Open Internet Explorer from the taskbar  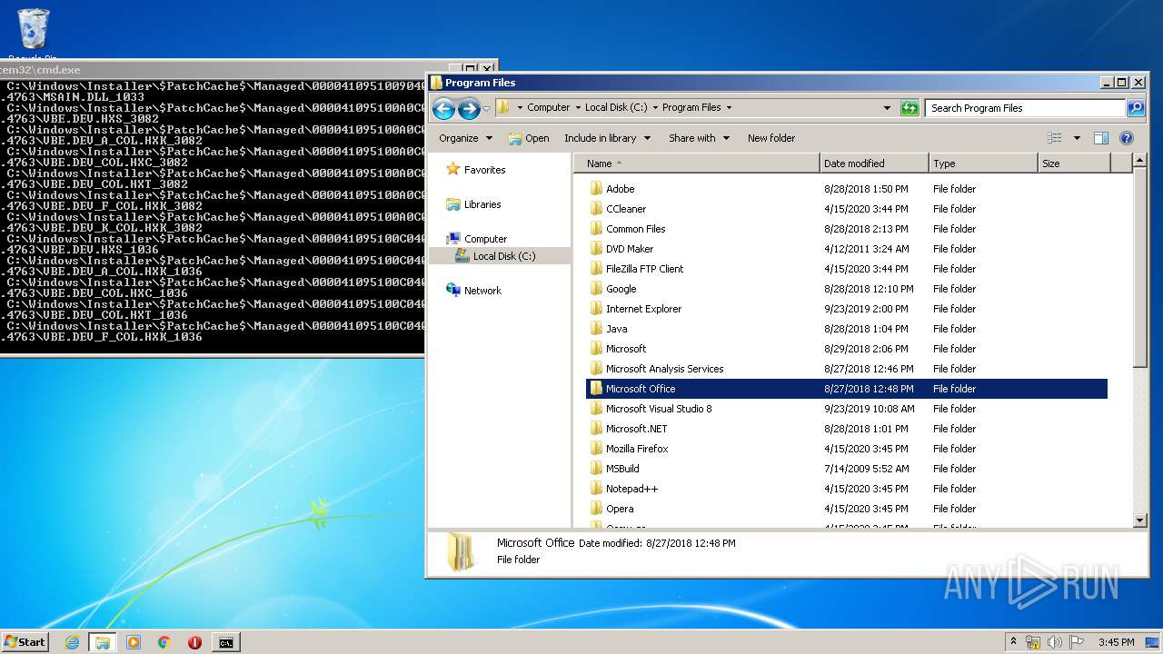tap(72, 642)
